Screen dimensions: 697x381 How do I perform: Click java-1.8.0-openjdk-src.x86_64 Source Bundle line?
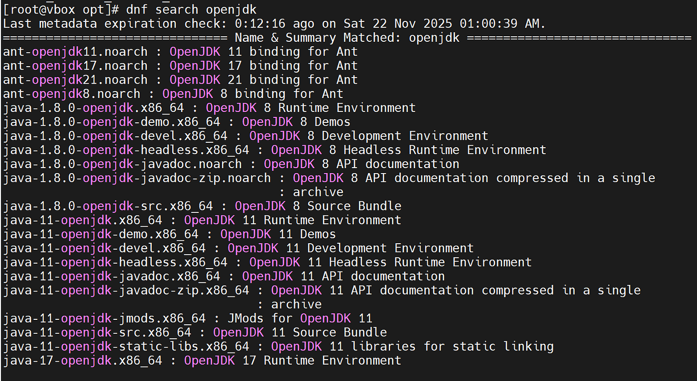point(202,206)
